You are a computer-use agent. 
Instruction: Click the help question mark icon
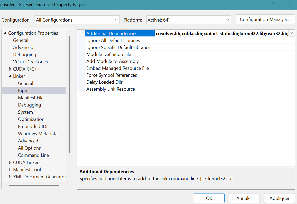pos(273,5)
